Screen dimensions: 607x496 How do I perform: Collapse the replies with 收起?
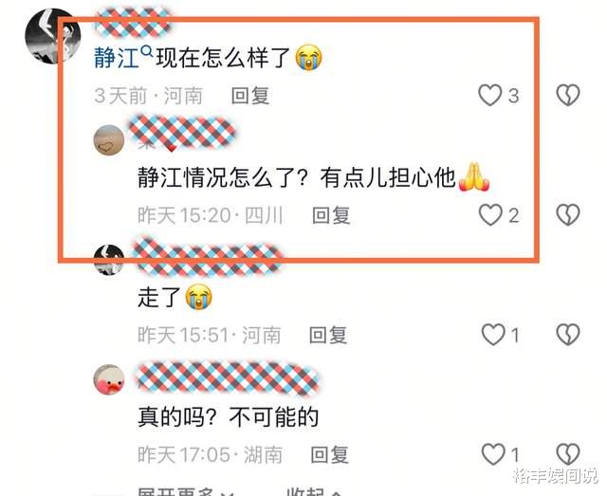coord(314,492)
